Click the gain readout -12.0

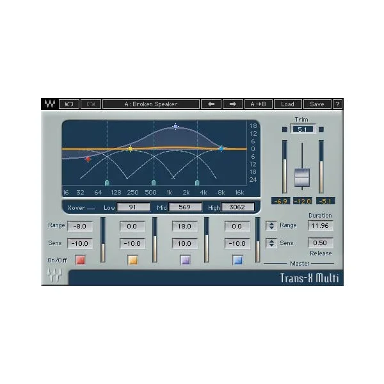303,201
